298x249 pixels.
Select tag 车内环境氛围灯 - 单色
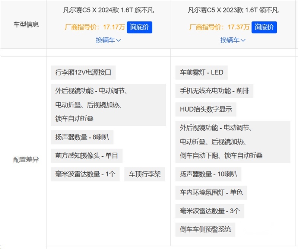[211, 192]
